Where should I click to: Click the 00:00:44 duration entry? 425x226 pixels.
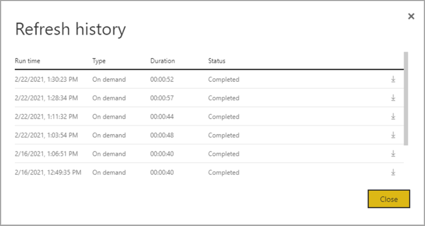pyautogui.click(x=162, y=117)
